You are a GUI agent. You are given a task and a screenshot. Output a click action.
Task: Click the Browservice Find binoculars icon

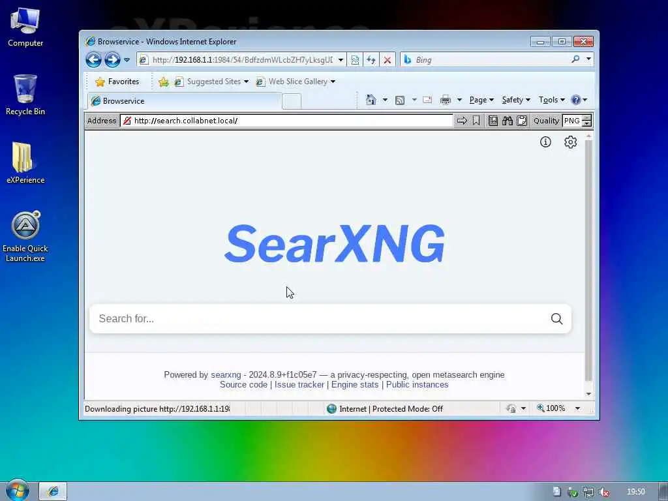coord(508,121)
